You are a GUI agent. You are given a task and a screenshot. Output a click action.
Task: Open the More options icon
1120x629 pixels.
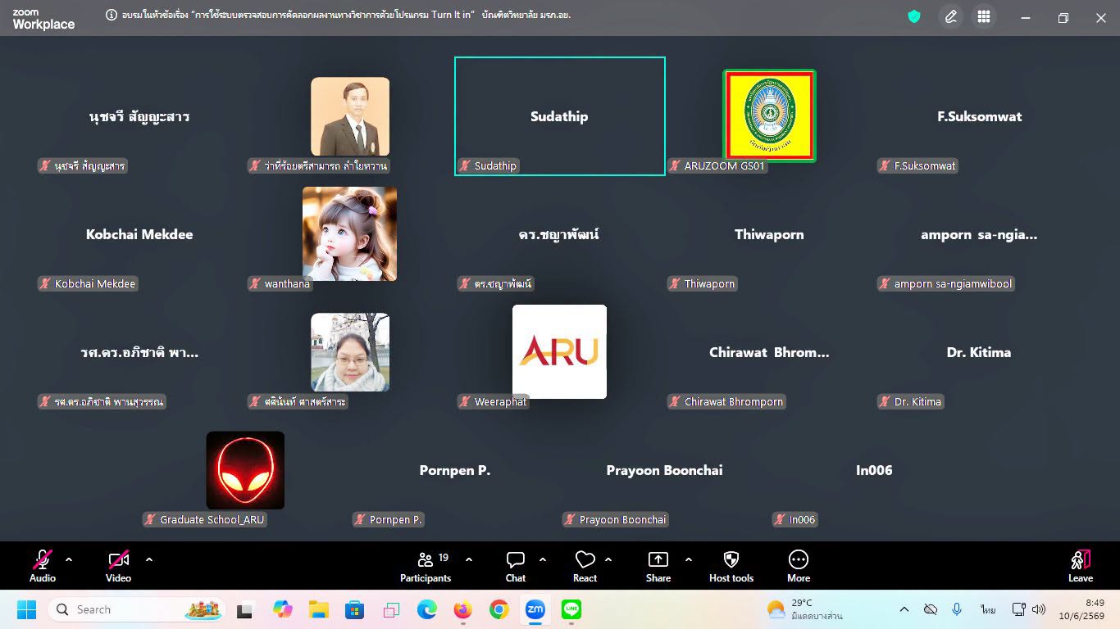799,559
